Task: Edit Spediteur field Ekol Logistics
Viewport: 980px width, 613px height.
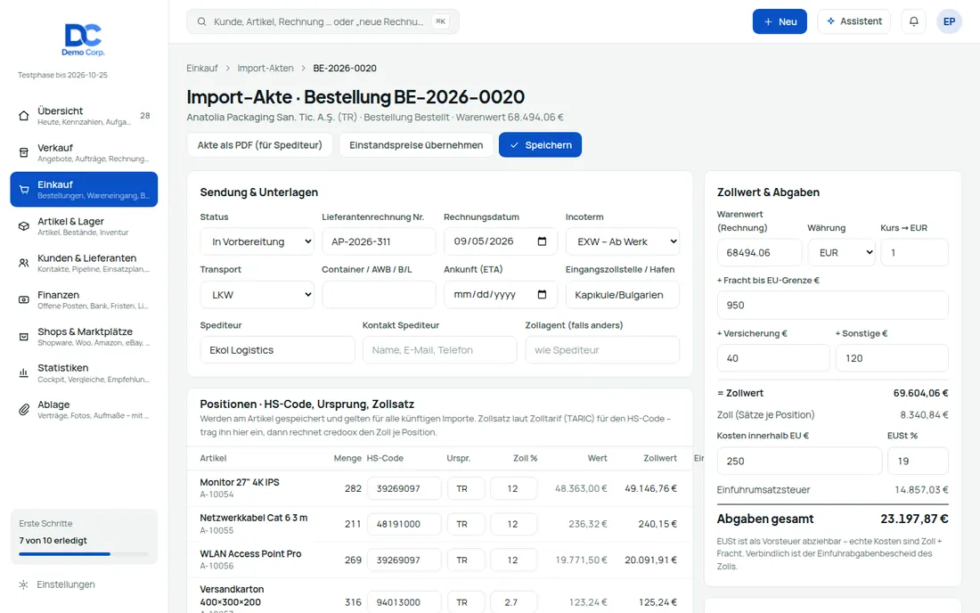Action: (277, 350)
